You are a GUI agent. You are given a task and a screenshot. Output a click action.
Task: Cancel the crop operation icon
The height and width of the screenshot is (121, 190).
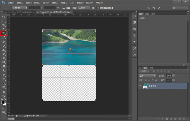[154, 8]
